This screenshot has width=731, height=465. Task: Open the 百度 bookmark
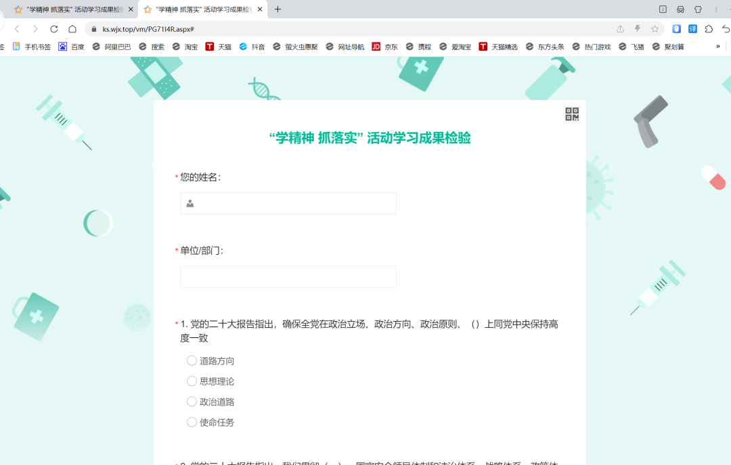coord(71,47)
